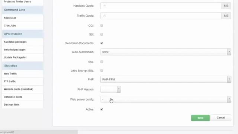
Task: Uncheck the Active checkbox
Action: tap(102, 109)
